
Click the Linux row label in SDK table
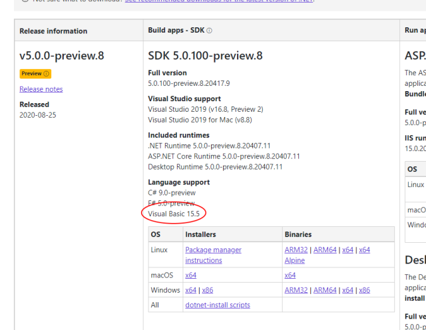(x=159, y=249)
